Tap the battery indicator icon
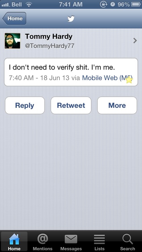This screenshot has height=252, width=142. 136,4
